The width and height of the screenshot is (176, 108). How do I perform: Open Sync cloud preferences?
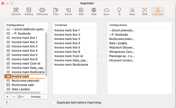click(106, 12)
